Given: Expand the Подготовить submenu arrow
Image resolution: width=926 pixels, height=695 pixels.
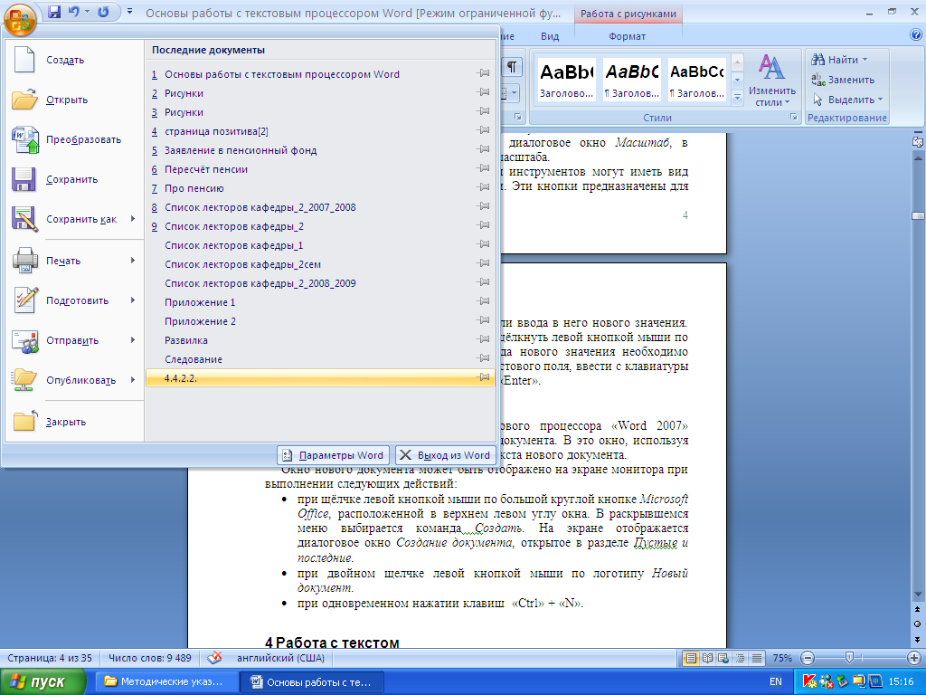Looking at the screenshot, I should click(133, 300).
